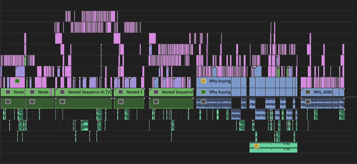Select the upper Why buying clip name
This screenshot has height=164, width=357.
coord(220,81)
